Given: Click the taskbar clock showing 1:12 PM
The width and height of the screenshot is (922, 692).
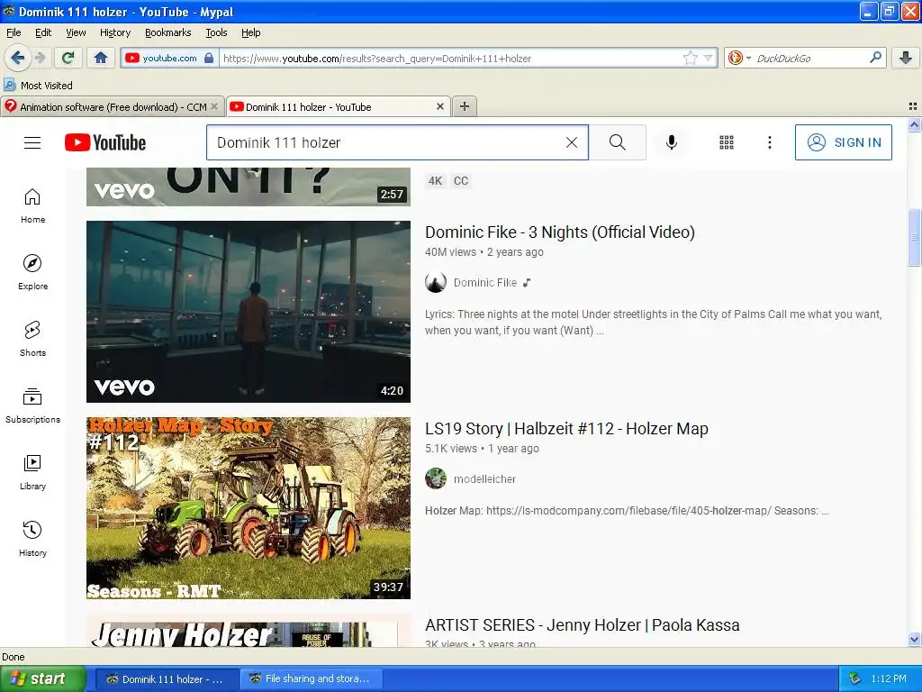Looking at the screenshot, I should (x=889, y=678).
